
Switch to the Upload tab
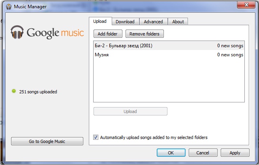(x=100, y=21)
